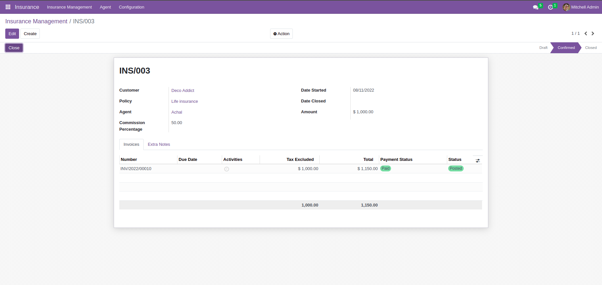Click Date Started value 08/11/2022

coord(363,90)
